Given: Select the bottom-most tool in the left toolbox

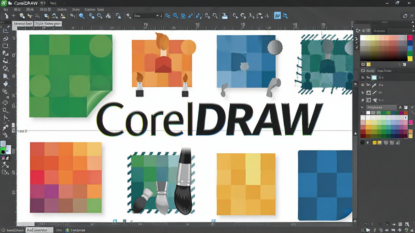Looking at the screenshot, I should [5, 172].
